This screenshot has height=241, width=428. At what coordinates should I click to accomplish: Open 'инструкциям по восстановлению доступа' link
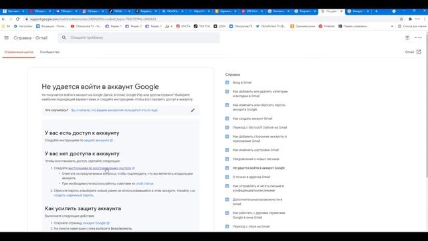click(x=100, y=168)
